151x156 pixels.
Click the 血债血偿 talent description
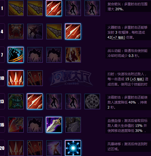[128, 125]
